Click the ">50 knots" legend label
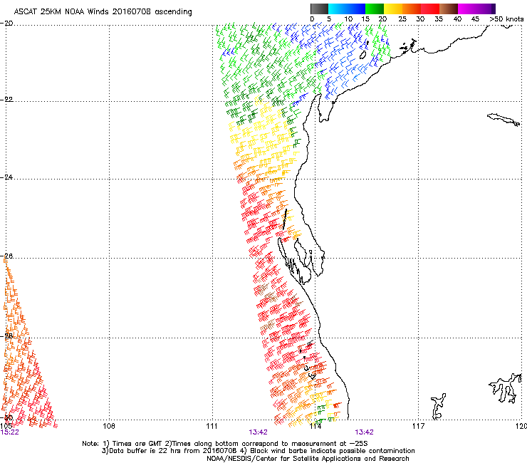 pos(506,19)
